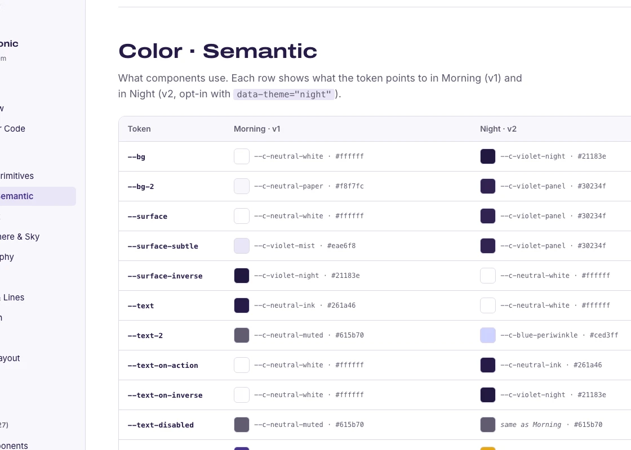This screenshot has height=450, width=631.
Task: Click the Morning muted swatch for --text-2
Action: coord(242,335)
